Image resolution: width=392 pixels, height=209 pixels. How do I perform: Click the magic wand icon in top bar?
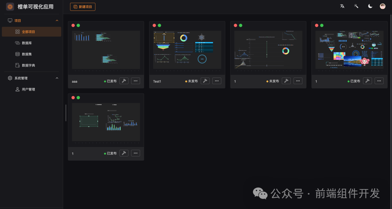pos(356,6)
